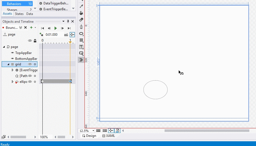
Task: Open storyboard options double-chevron dropdown
Action: [21, 28]
